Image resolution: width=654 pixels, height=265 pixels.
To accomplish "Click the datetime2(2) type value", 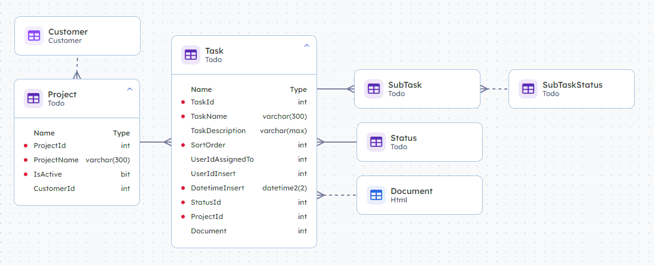I will pyautogui.click(x=285, y=188).
